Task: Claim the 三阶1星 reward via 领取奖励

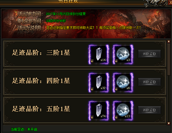Action: click(149, 54)
